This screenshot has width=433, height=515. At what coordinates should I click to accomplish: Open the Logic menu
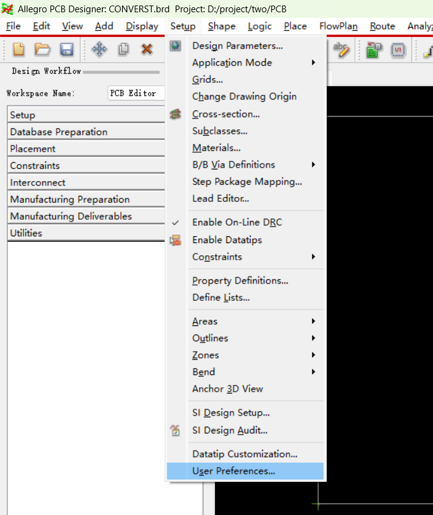click(x=260, y=26)
